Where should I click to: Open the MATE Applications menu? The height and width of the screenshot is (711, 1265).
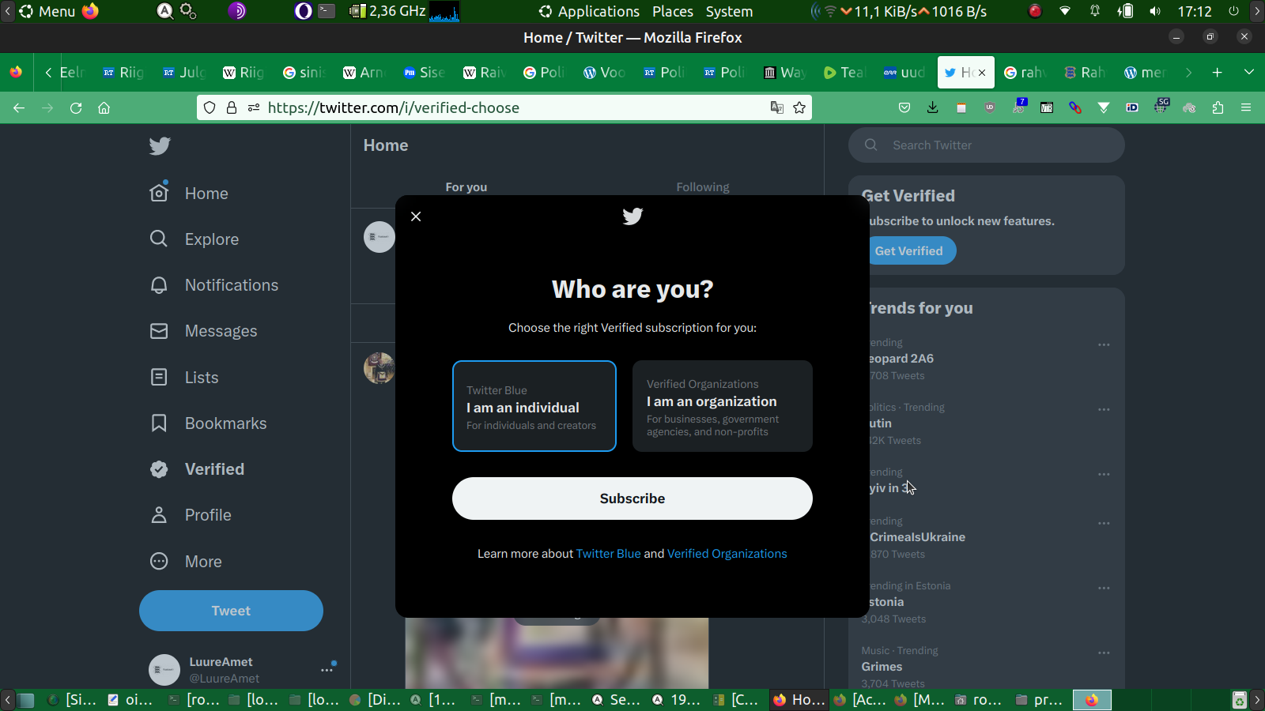point(589,11)
